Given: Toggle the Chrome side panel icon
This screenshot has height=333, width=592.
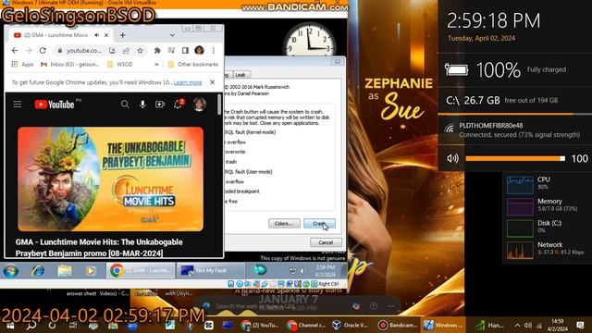Looking at the screenshot, I should coord(185,50).
